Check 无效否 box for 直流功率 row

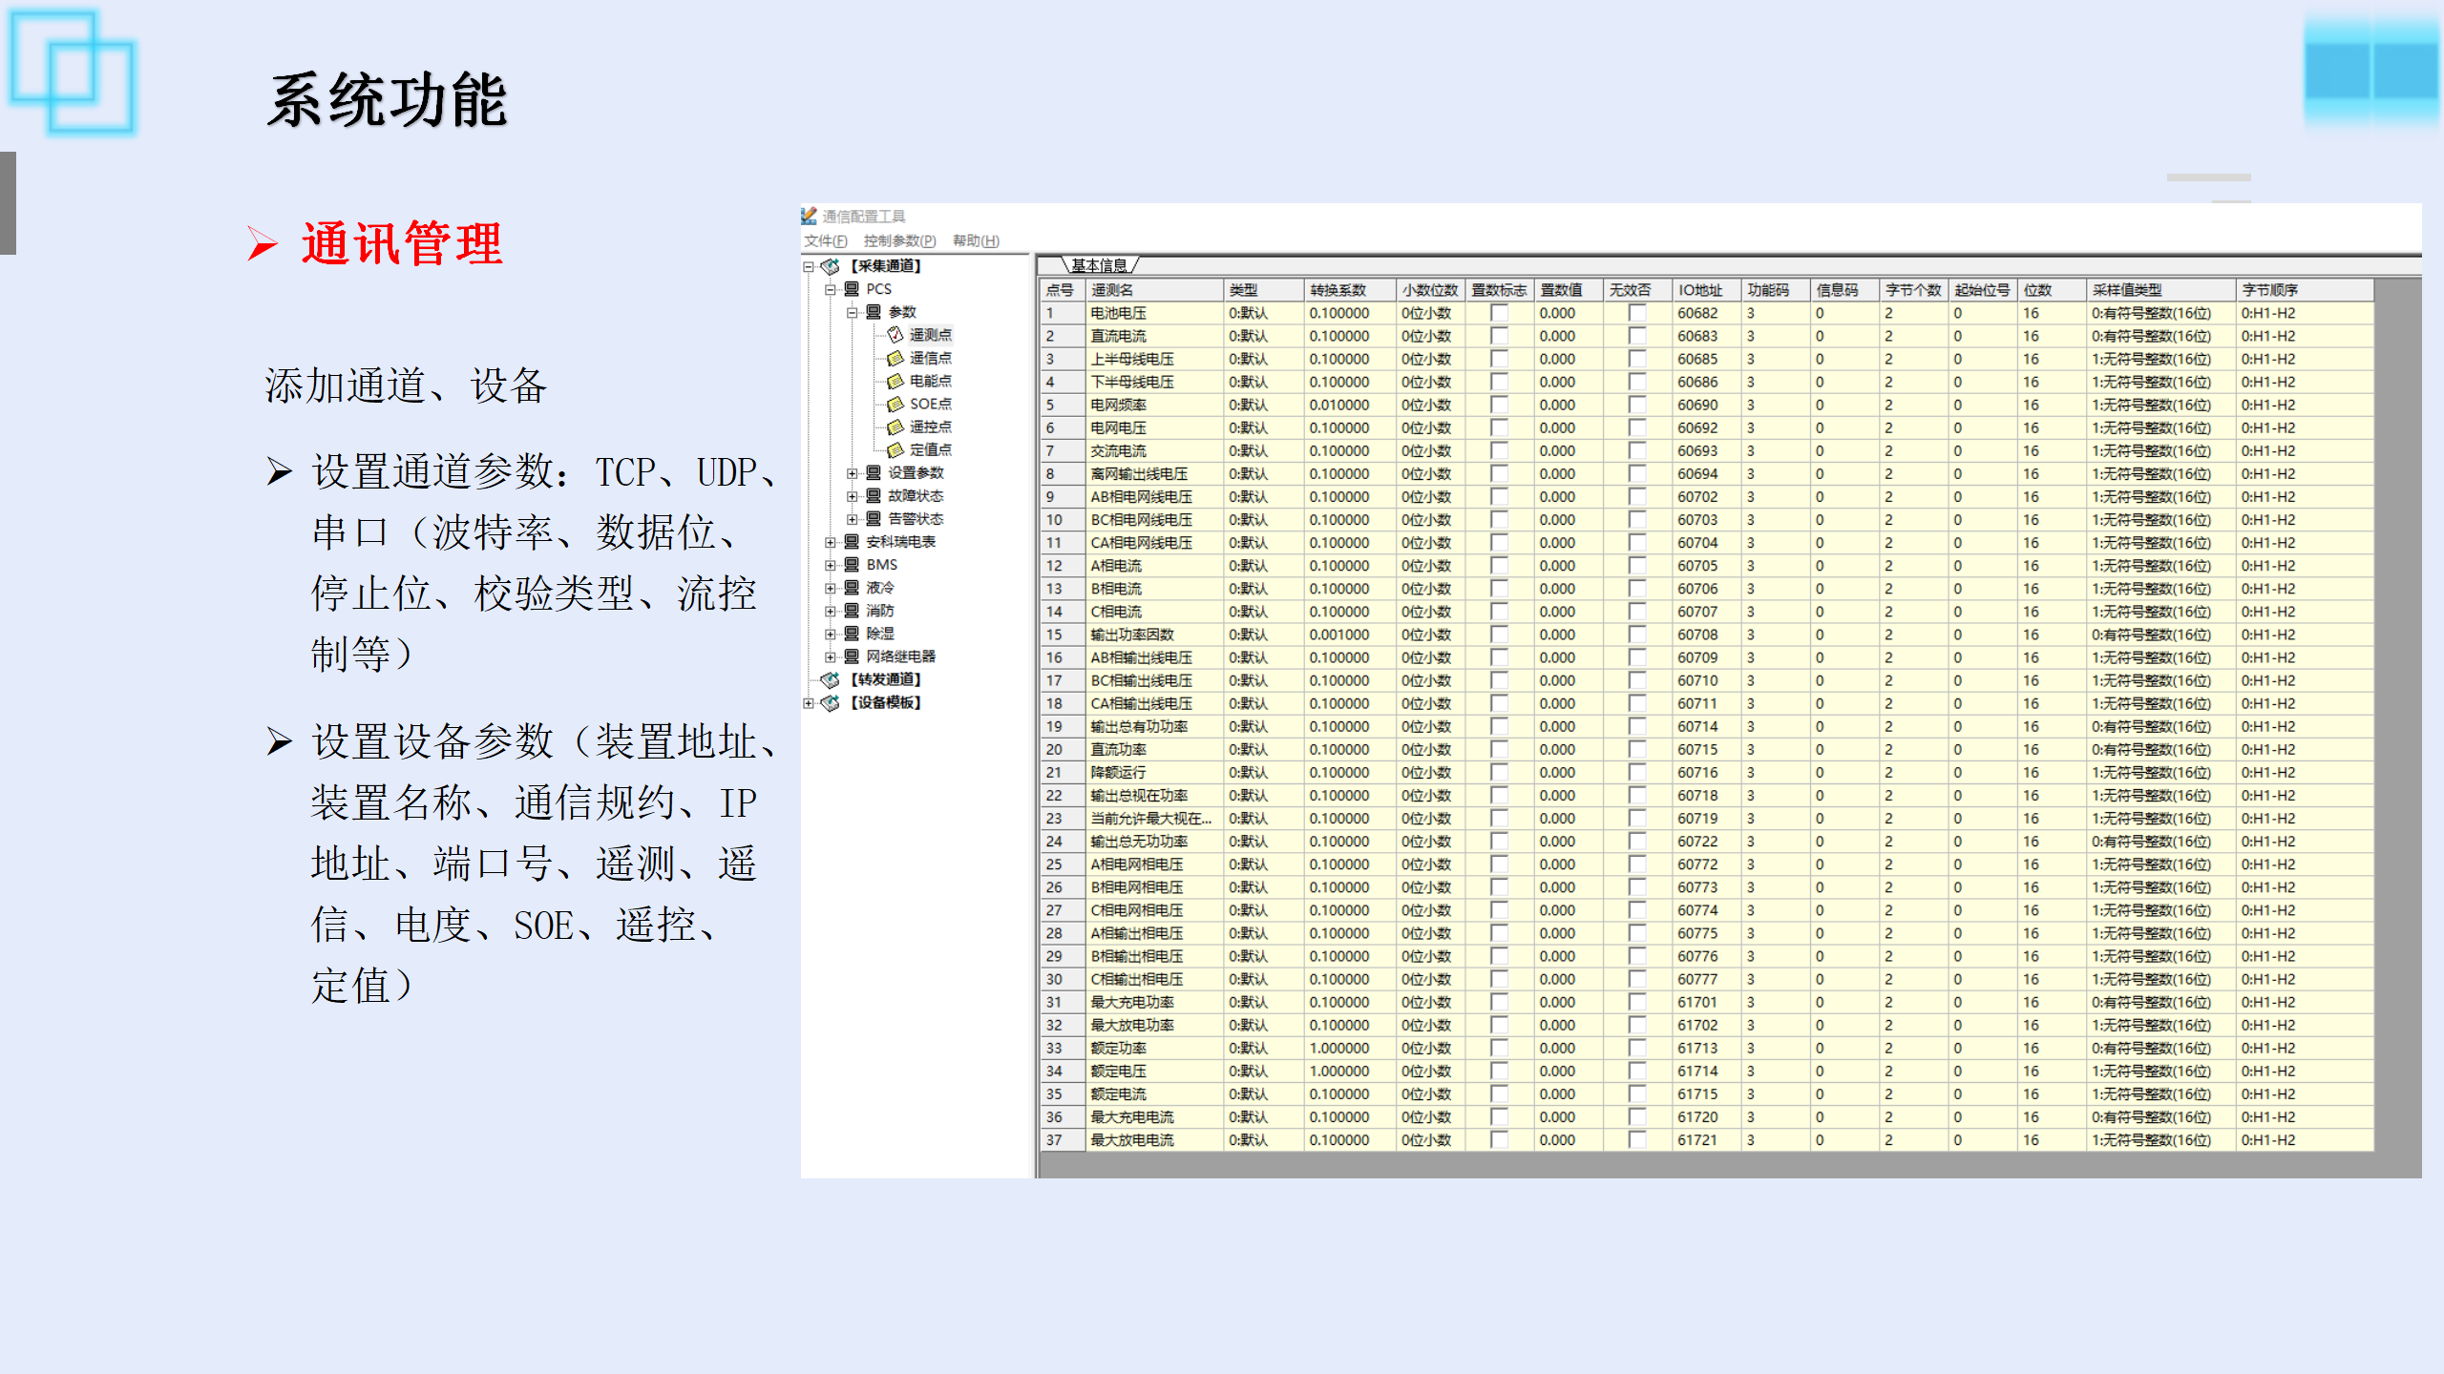[1637, 749]
